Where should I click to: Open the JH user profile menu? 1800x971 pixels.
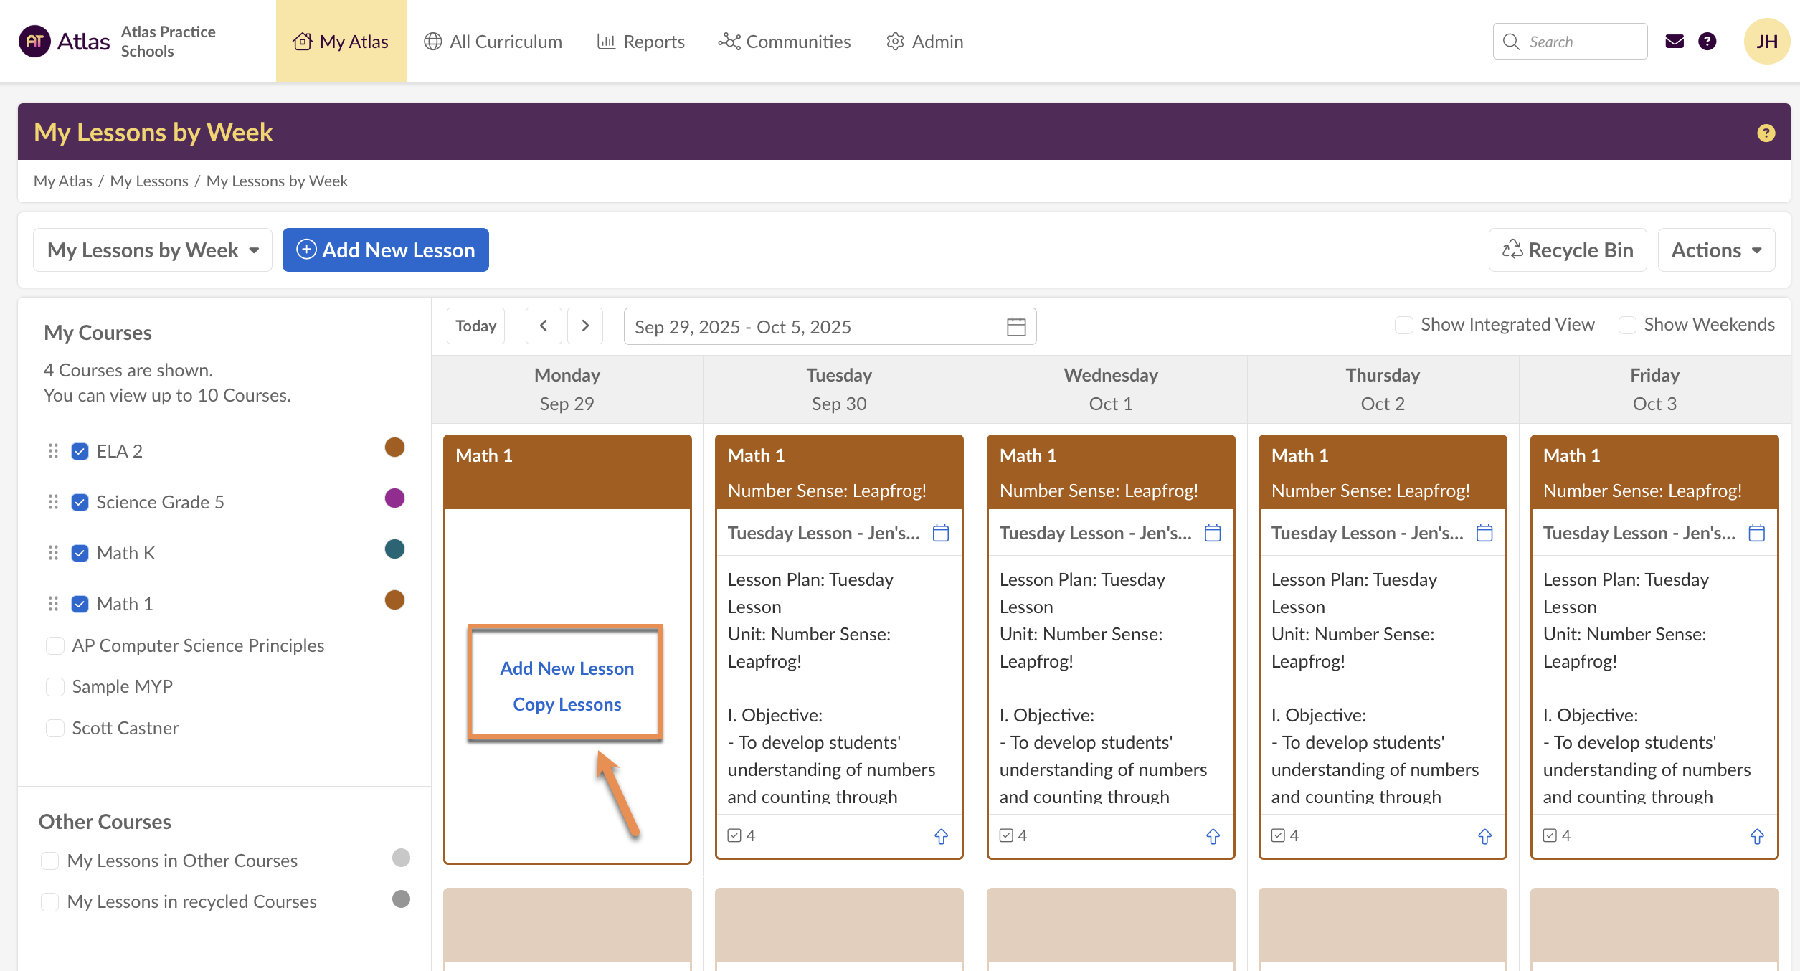[1766, 42]
